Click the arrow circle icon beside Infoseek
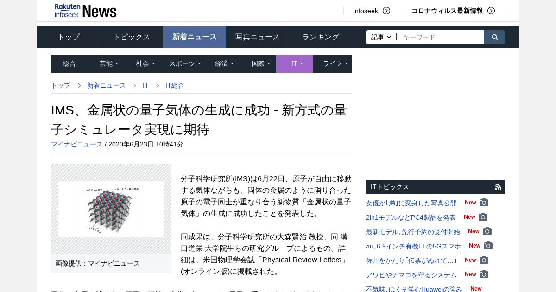This screenshot has height=292, width=556. pos(386,11)
